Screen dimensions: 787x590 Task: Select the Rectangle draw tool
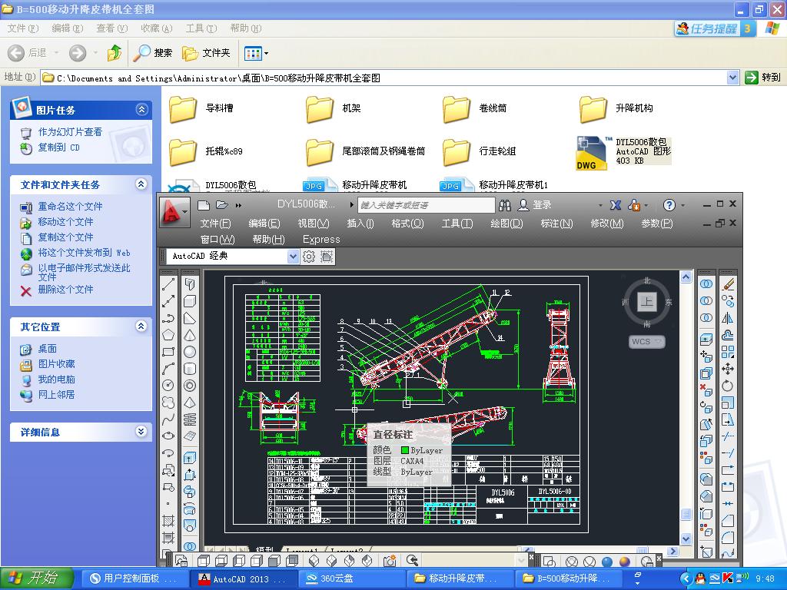pyautogui.click(x=168, y=352)
